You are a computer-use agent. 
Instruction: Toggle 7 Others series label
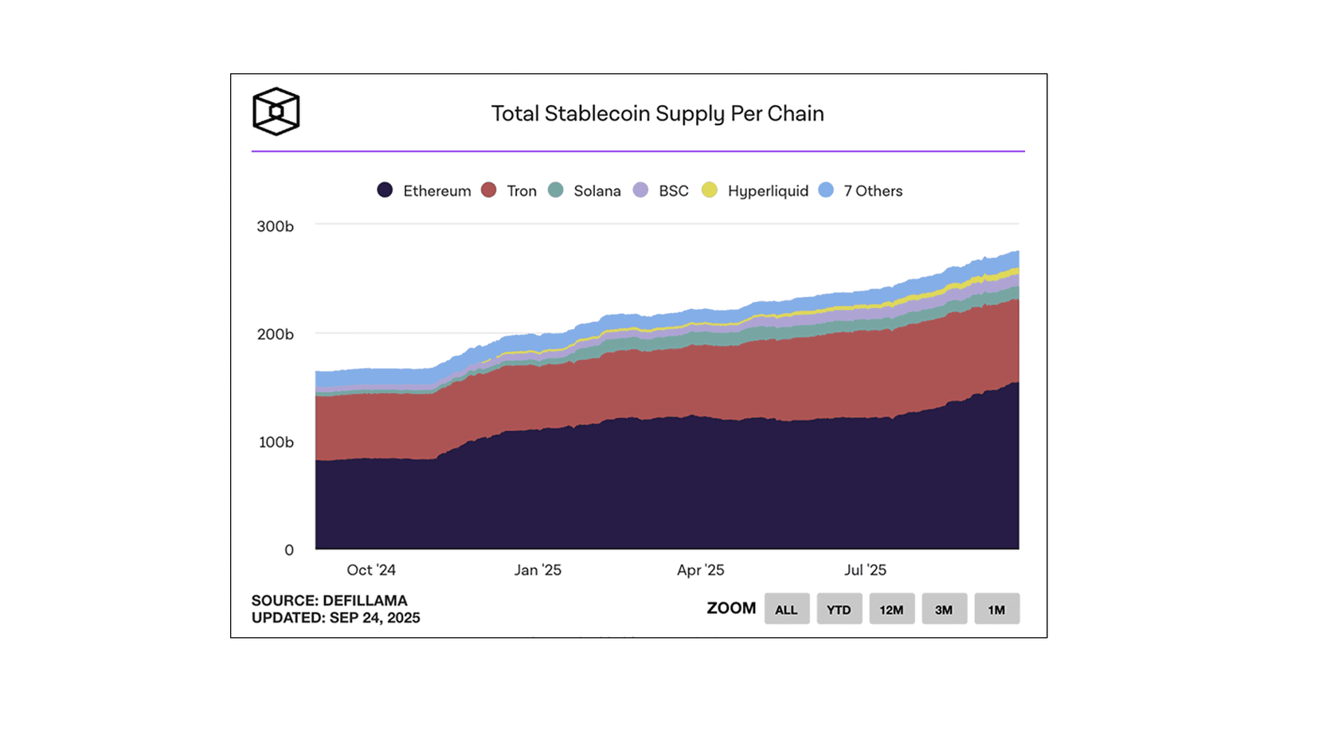tap(873, 191)
